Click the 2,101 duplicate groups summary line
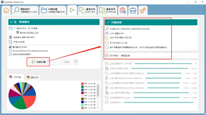Screen dimensions: 206x115 point(117,33)
